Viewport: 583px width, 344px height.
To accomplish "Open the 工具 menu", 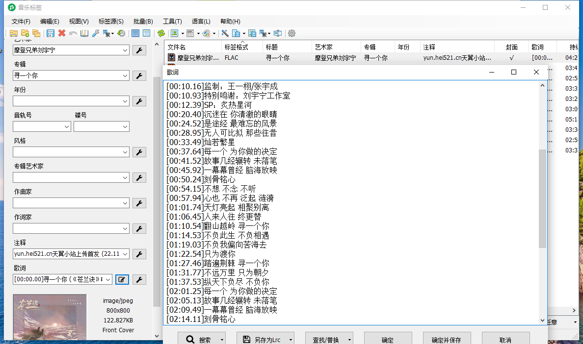I will pyautogui.click(x=171, y=22).
